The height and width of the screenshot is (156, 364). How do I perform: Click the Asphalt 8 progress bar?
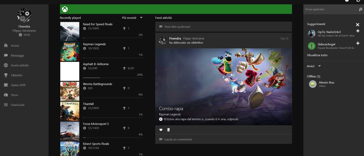(x=113, y=78)
